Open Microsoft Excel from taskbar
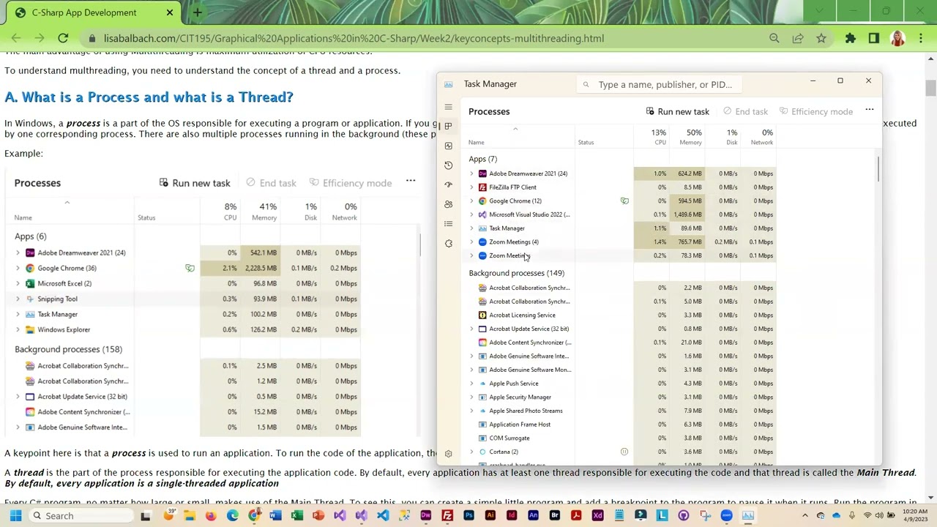Viewport: 937px width, 527px height. (296, 516)
